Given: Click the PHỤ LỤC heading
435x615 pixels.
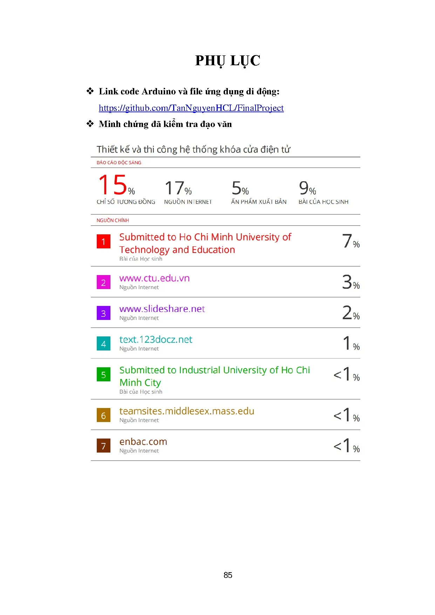Looking at the screenshot, I should [227, 61].
